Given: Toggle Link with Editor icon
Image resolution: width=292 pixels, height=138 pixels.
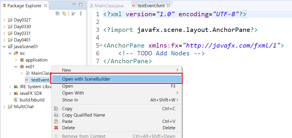Looking at the screenshot, I should pyautogui.click(x=64, y=13).
